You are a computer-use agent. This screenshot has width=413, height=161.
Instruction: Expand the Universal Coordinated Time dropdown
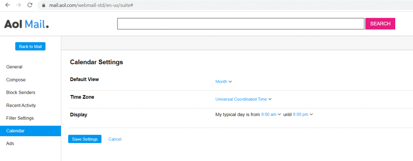[244, 99]
